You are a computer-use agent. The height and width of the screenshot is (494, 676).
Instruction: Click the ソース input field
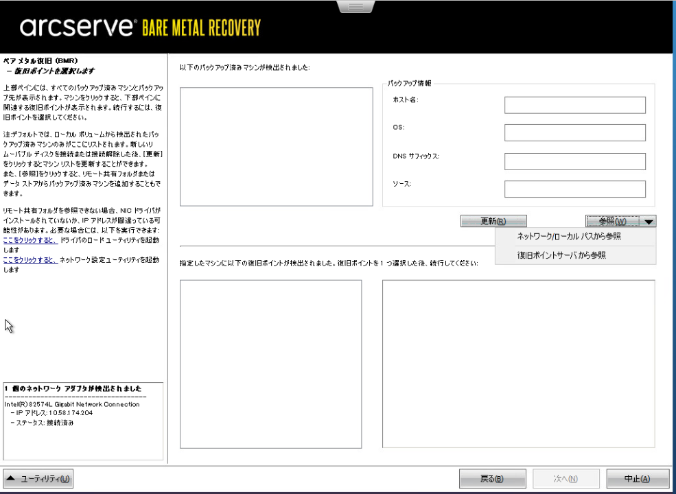coord(574,189)
